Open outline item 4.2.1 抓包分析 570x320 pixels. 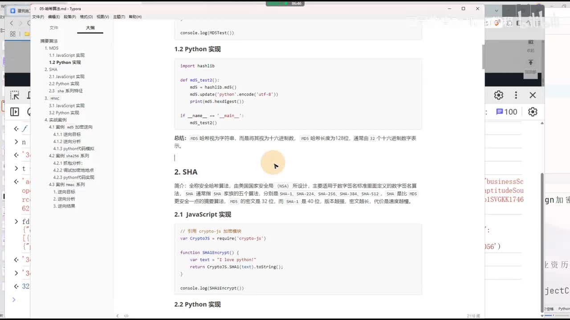pos(68,163)
